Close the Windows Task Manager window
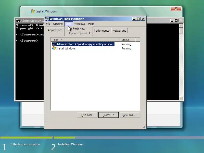Viewport: 204px width, 153px height. [143, 19]
